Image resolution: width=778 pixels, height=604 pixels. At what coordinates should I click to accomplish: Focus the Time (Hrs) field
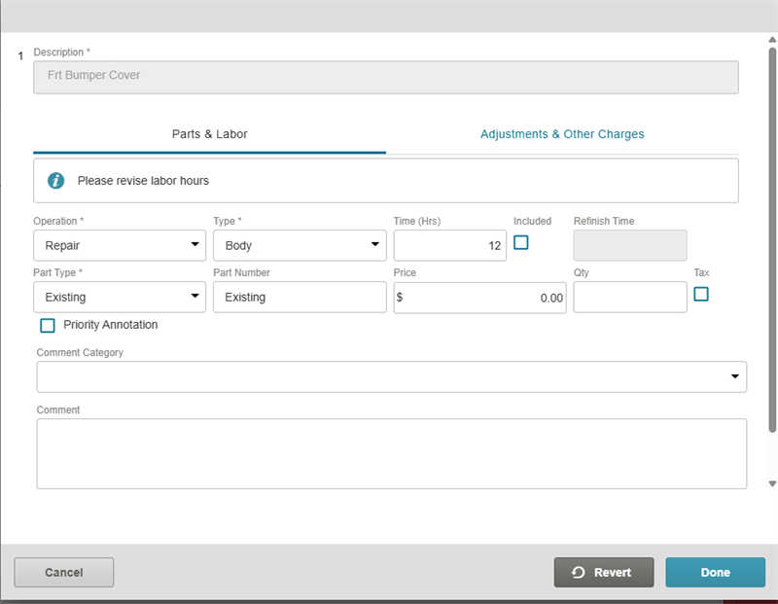449,245
